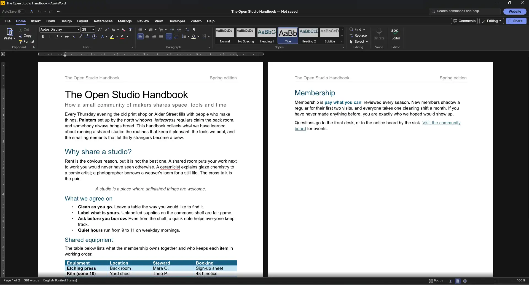Justify the paragraph text
Image resolution: width=529 pixels, height=285 pixels.
[161, 36]
